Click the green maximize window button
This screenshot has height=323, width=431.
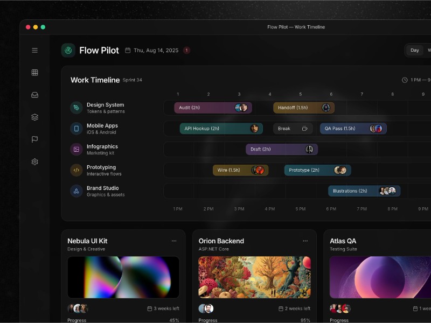pyautogui.click(x=43, y=27)
